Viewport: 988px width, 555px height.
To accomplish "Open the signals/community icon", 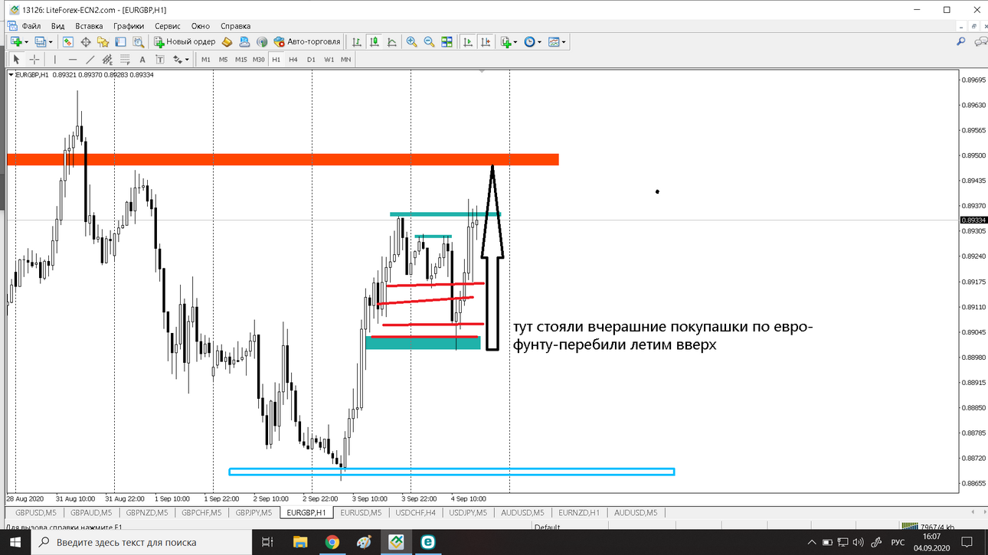I will click(x=244, y=42).
